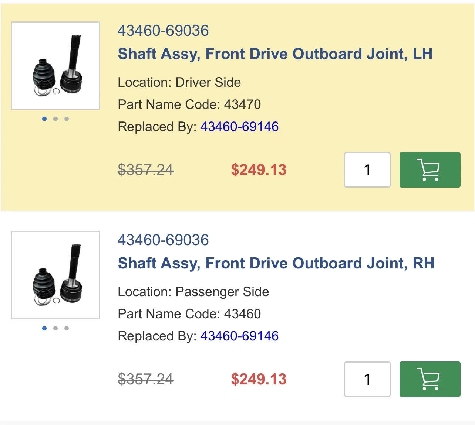
Task: Select third image dot for RH part
Action: click(67, 328)
